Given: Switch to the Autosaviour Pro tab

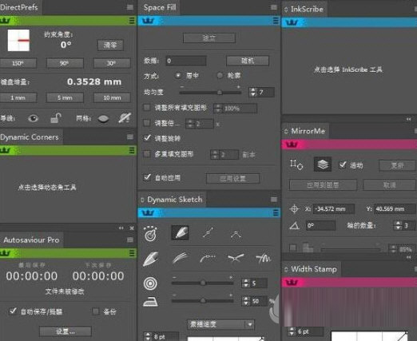Looking at the screenshot, I should 31,240.
